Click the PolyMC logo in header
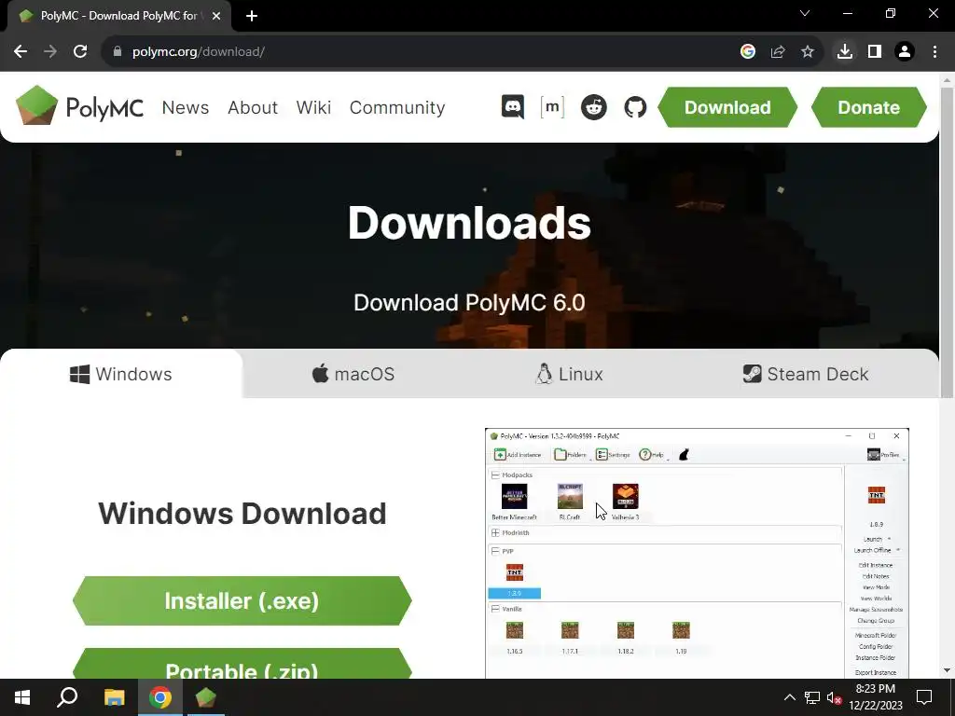 (x=80, y=106)
